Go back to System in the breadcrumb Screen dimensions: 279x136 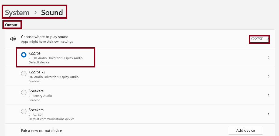pyautogui.click(x=17, y=13)
